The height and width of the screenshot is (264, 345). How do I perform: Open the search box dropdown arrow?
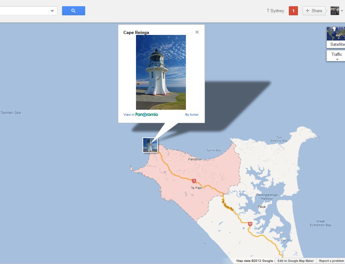coord(52,11)
